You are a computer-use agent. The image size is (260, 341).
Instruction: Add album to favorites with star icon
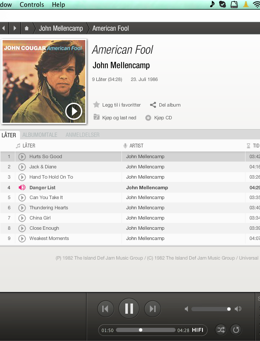(96, 105)
